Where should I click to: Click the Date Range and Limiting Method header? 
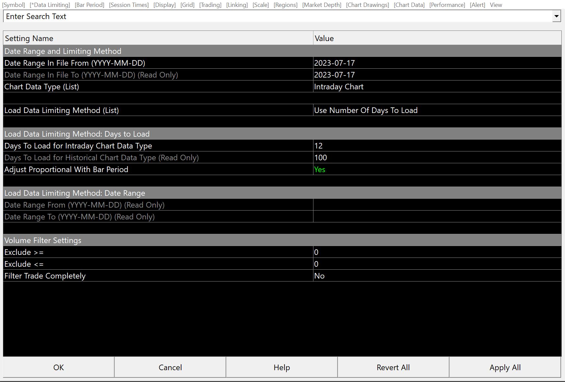pyautogui.click(x=282, y=51)
